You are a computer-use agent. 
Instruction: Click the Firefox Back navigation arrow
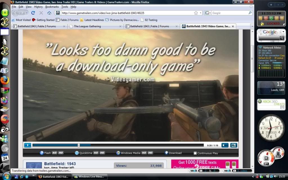coord(15,13)
